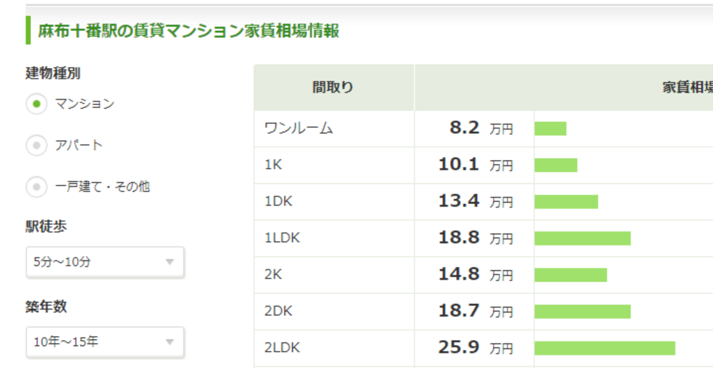
Task: Click the 麻布十番駅 rent info heading
Action: [188, 31]
